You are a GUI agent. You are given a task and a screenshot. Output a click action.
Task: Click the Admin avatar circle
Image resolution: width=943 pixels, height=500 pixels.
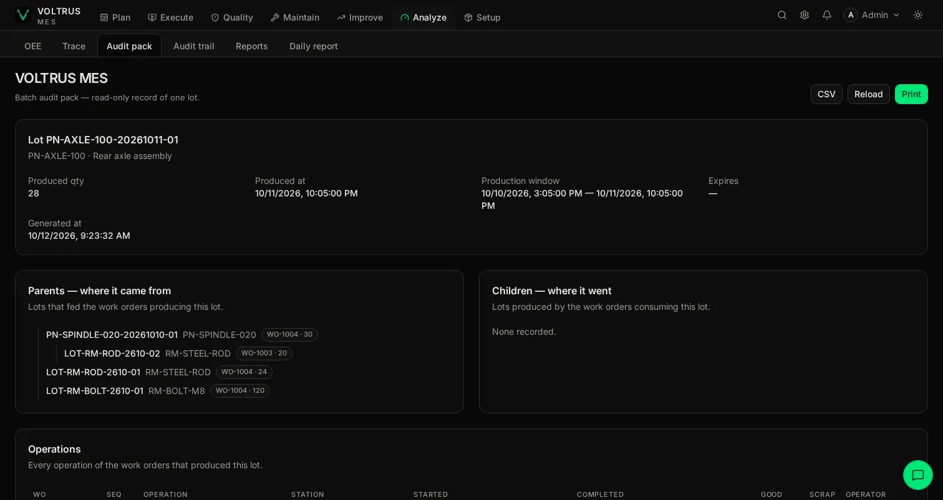click(x=851, y=15)
